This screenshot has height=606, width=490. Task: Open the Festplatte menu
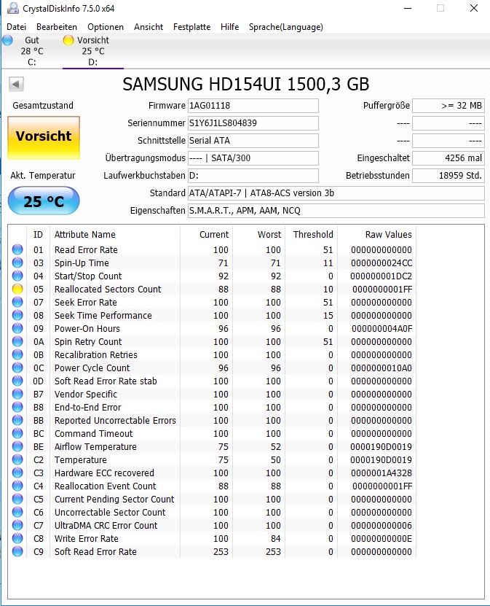tap(191, 27)
